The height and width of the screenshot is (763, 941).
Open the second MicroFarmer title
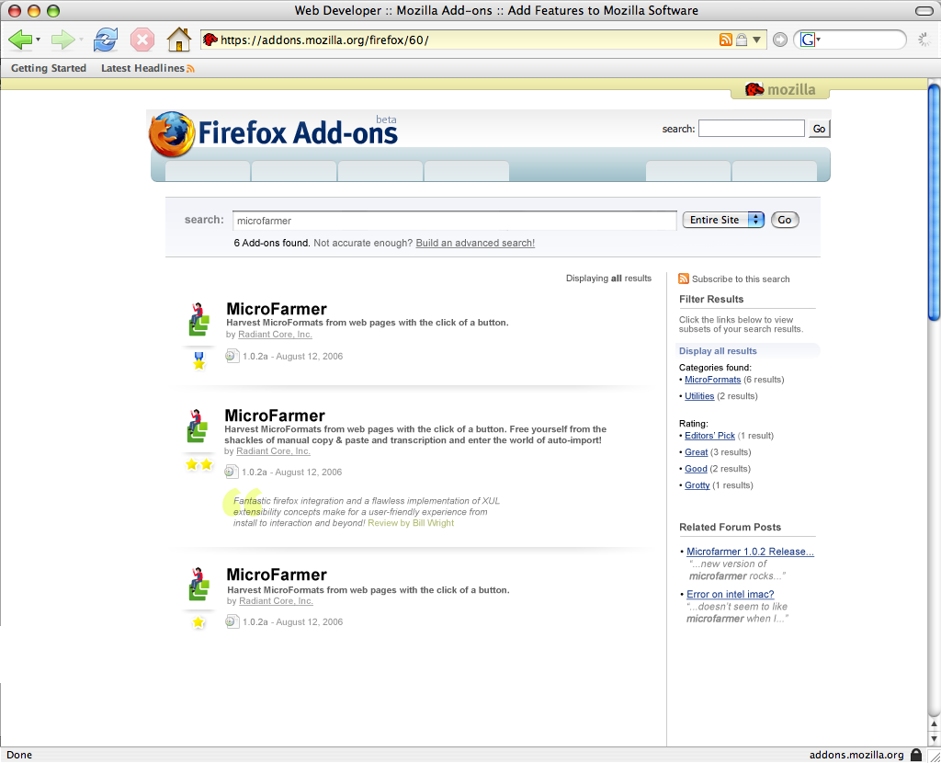click(x=275, y=416)
